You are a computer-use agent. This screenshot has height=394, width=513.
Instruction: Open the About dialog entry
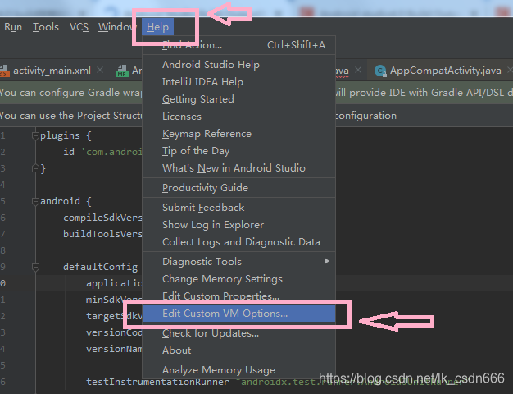(238, 350)
